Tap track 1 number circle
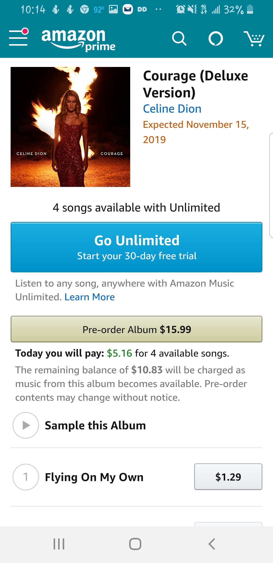Viewport: 273px width, 563px height. tap(26, 477)
